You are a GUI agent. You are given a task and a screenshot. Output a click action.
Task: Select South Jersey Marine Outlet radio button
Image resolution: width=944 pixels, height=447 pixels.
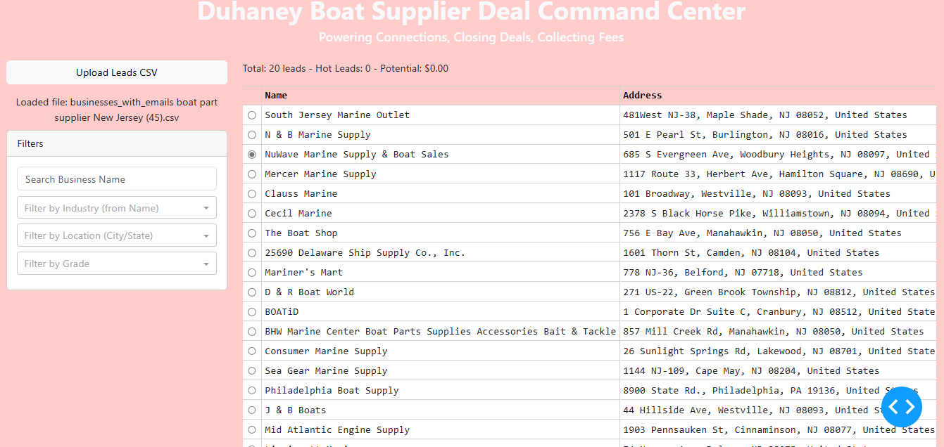pos(252,115)
